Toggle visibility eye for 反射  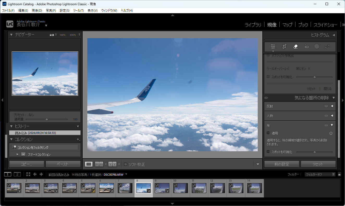click(326, 106)
